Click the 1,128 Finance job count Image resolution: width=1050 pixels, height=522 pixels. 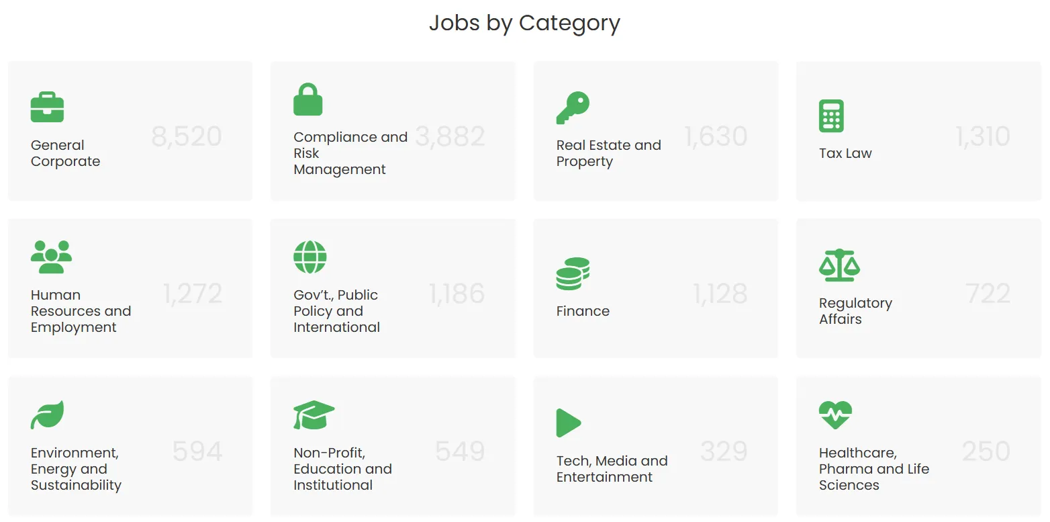720,294
